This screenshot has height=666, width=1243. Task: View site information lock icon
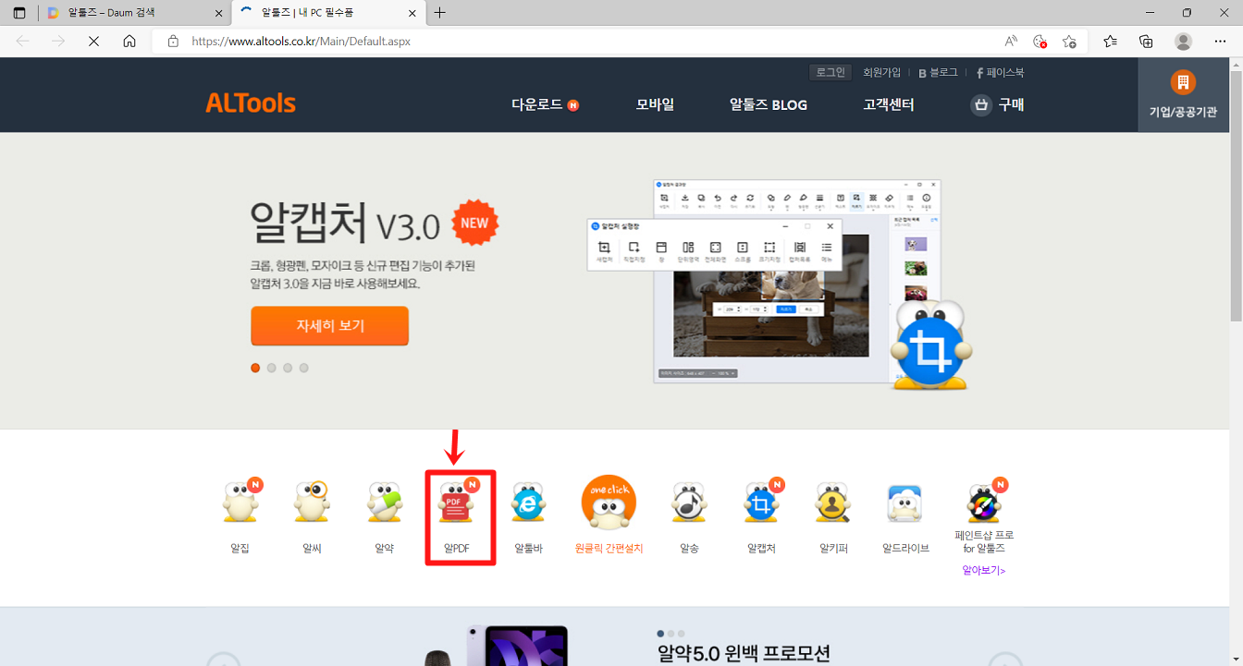pos(172,42)
